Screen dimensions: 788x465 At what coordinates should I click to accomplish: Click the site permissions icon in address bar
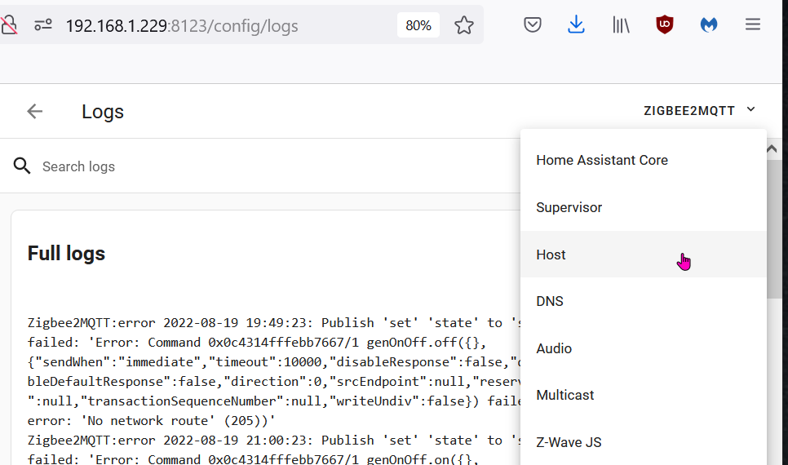[x=43, y=25]
